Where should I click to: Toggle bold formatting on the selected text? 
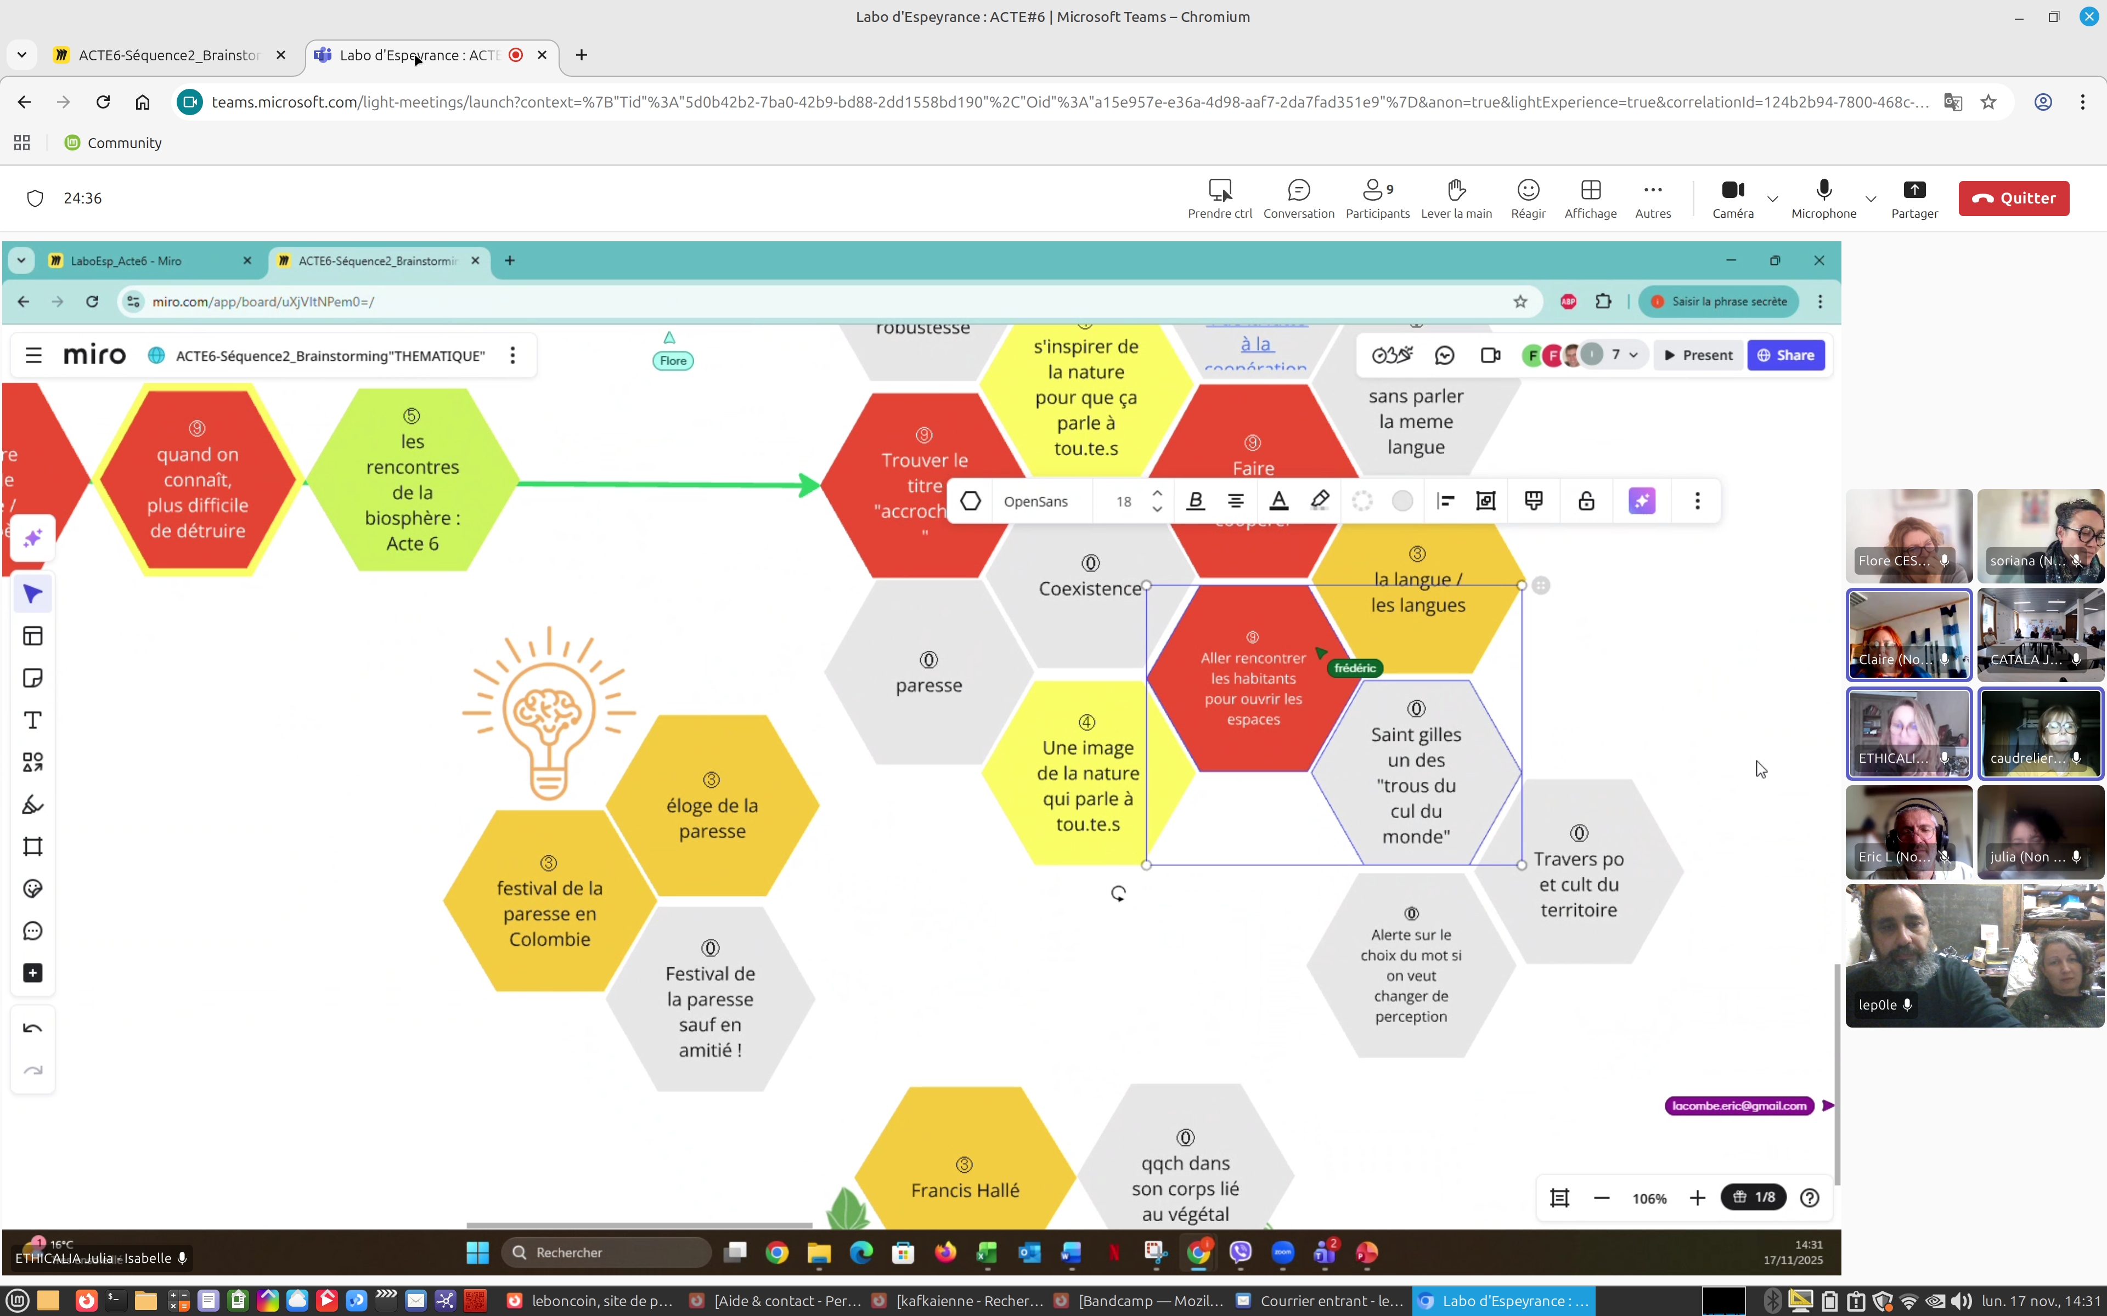coord(1196,501)
